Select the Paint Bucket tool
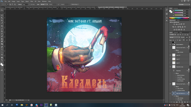191x107 pixels. (x=2, y=39)
